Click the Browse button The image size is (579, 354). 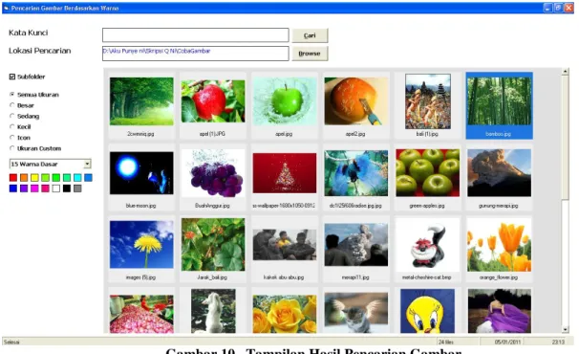310,54
